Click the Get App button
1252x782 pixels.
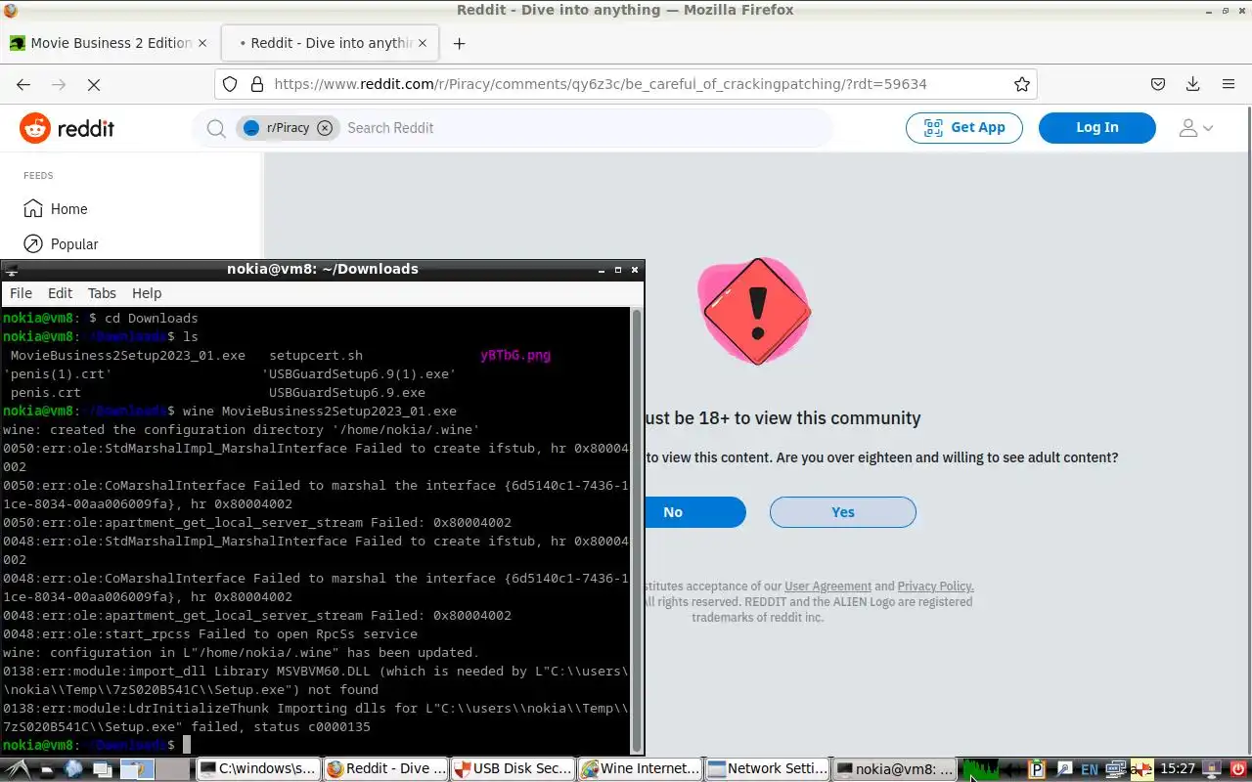[963, 128]
